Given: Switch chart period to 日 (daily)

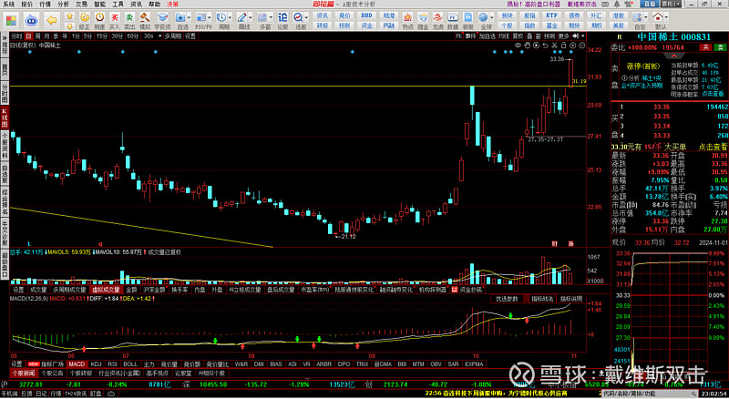Looking at the screenshot, I should (29, 36).
